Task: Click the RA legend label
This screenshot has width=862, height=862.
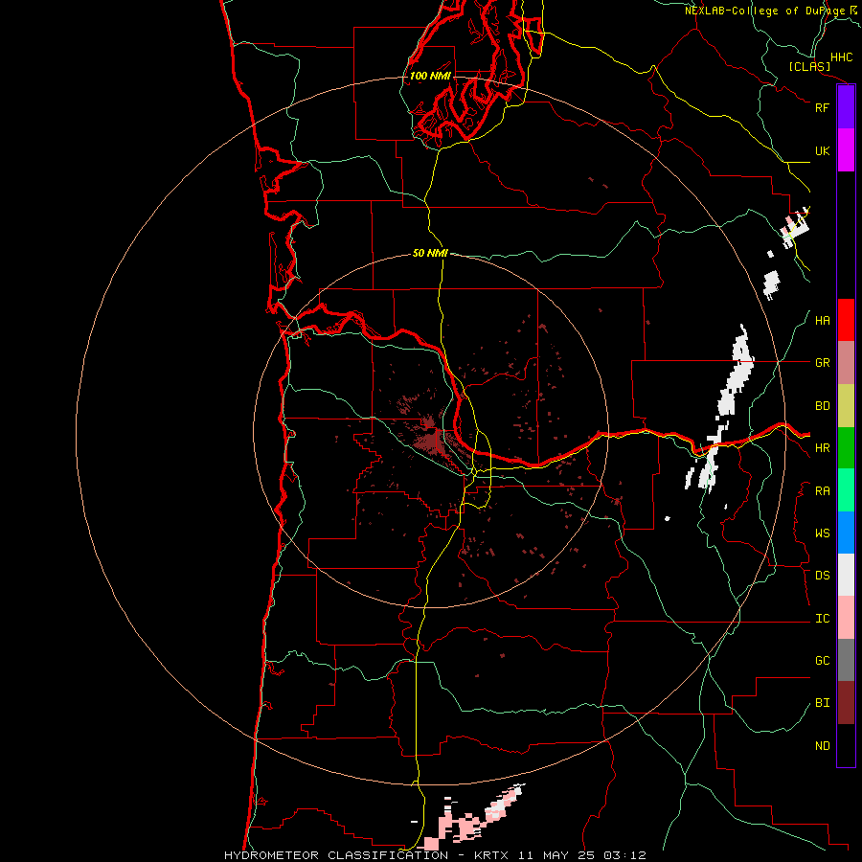Action: [x=822, y=491]
